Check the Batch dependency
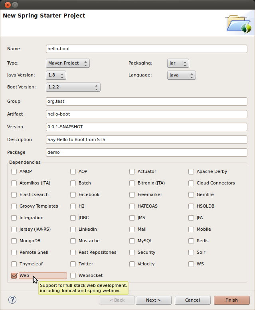Viewport: 255px width, 310px height. tap(73, 183)
